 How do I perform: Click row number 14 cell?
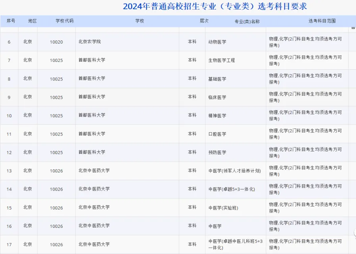pyautogui.click(x=9, y=189)
